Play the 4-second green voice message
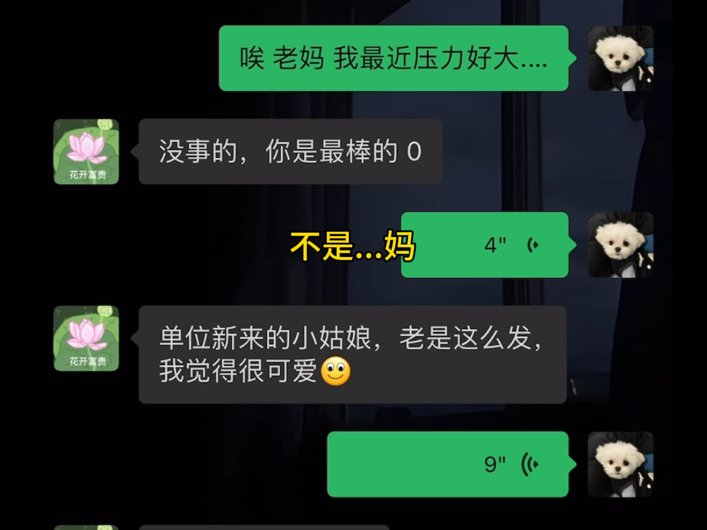Image resolution: width=707 pixels, height=530 pixels. coord(484,245)
